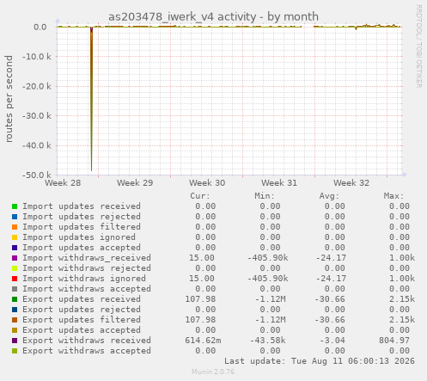Click the Export updates filtered '2.15k' maximum

pos(402,320)
